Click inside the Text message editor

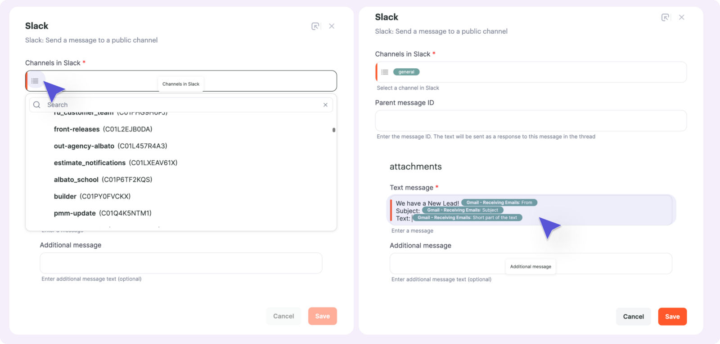tap(531, 210)
